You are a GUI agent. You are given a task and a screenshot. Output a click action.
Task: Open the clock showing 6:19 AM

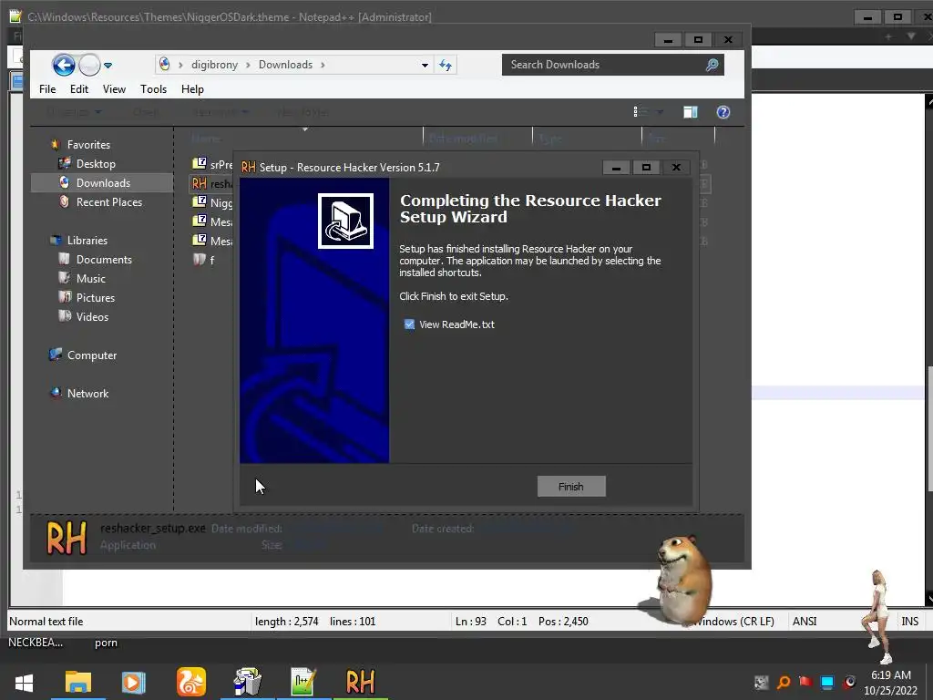(891, 683)
